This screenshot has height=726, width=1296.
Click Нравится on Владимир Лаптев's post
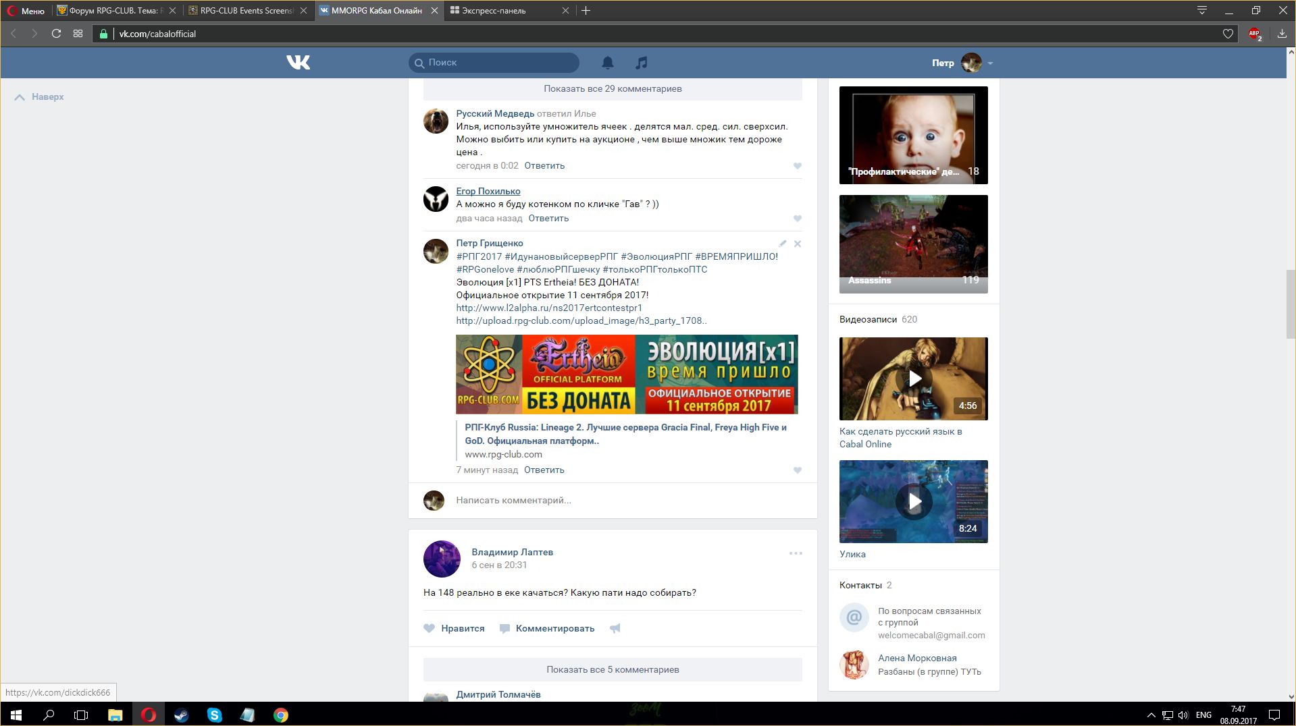click(454, 628)
